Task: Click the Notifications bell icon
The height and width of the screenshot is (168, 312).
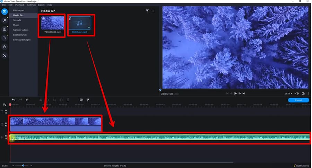Action: (294, 166)
